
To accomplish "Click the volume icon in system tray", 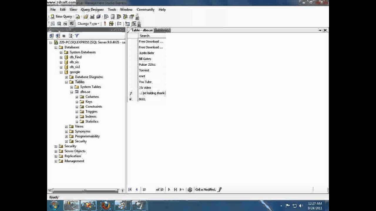I will 301,206.
